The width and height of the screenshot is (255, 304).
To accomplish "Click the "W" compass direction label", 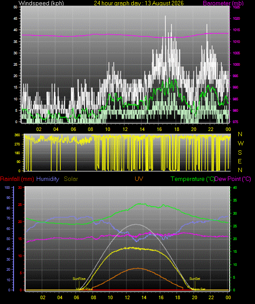I will click(x=241, y=143).
